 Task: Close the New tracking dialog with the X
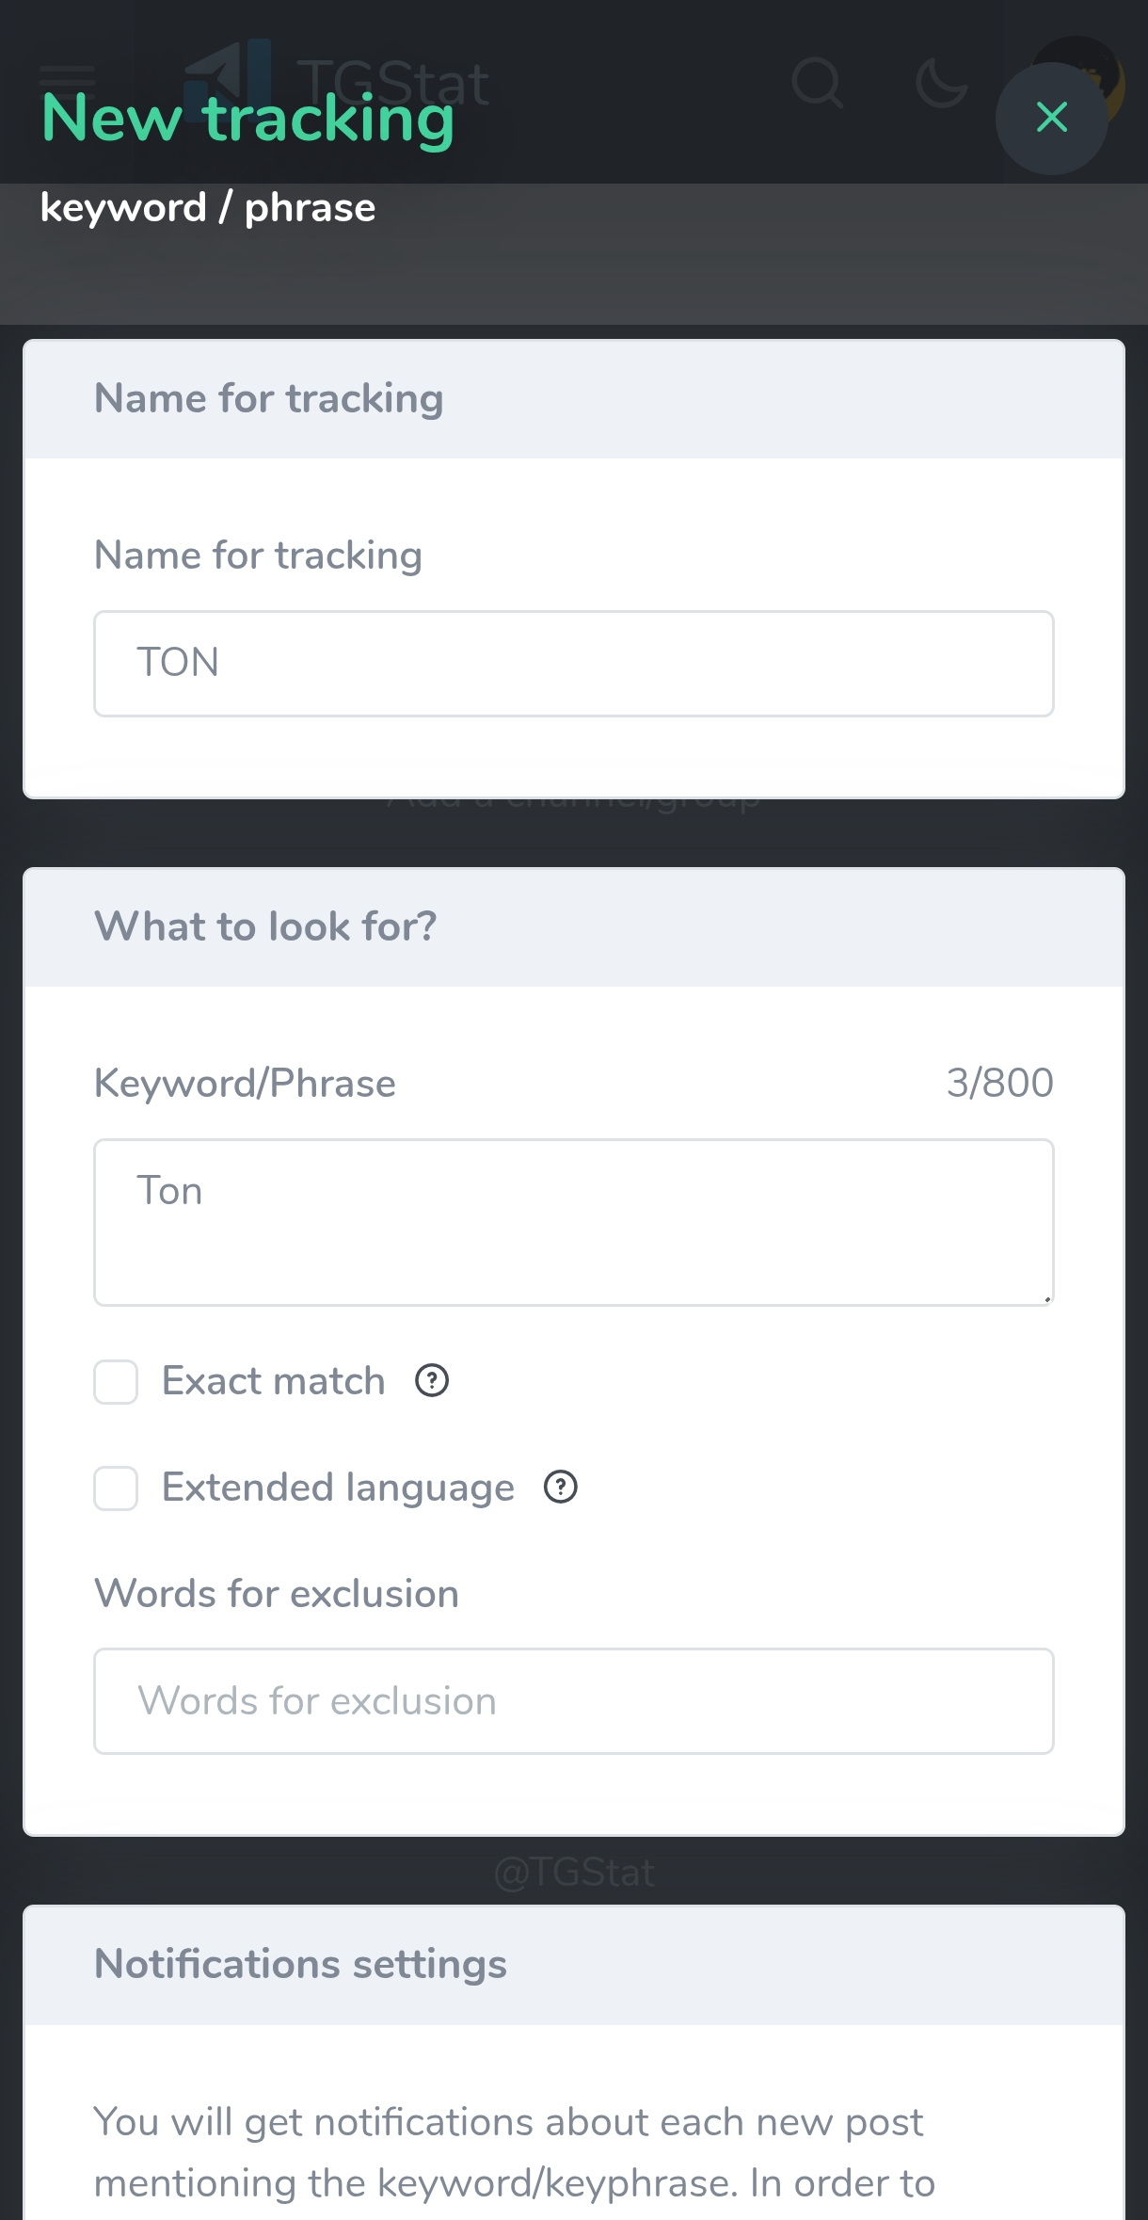1051,118
